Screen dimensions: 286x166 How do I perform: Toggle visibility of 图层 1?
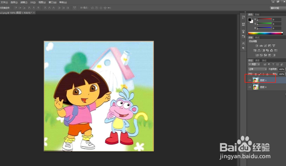pyautogui.click(x=250, y=80)
